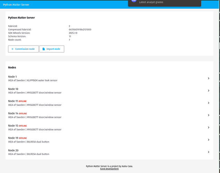Screen dimensions: 220x173
Task: Open Node 15 using right chevron
Action: [x=209, y=127]
